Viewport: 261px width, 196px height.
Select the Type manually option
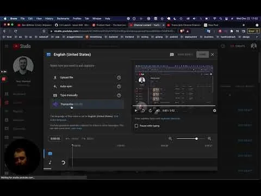coord(87,95)
